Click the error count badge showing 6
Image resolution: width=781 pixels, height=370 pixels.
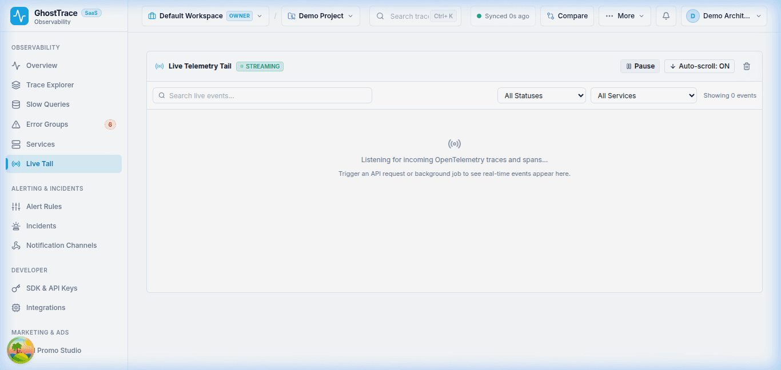click(x=110, y=124)
